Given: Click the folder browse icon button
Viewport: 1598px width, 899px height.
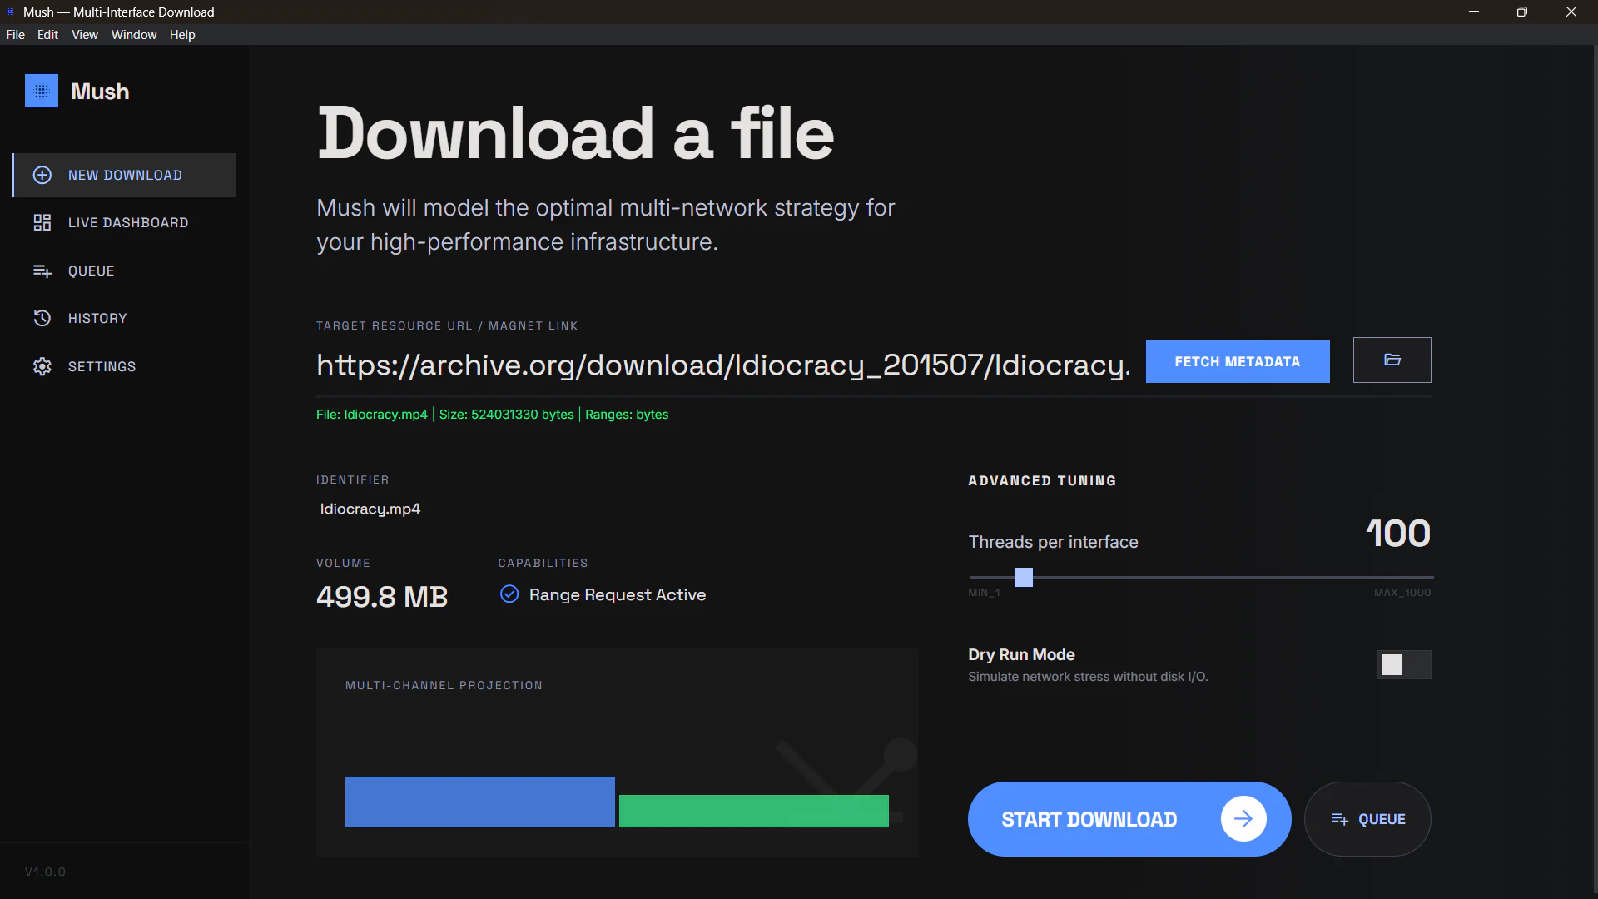Looking at the screenshot, I should pos(1392,360).
